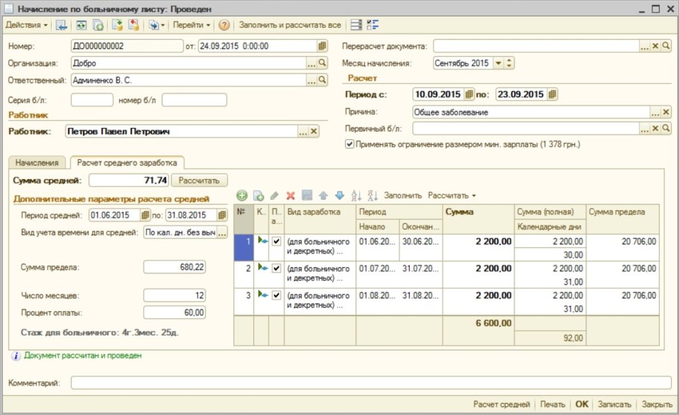Toggle minimum salary limit checkbox
Viewport: 679px width, 415px height.
click(x=349, y=144)
